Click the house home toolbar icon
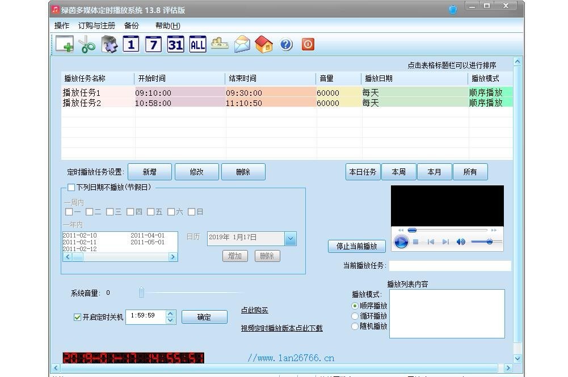Image resolution: width=568 pixels, height=377 pixels. pyautogui.click(x=264, y=44)
